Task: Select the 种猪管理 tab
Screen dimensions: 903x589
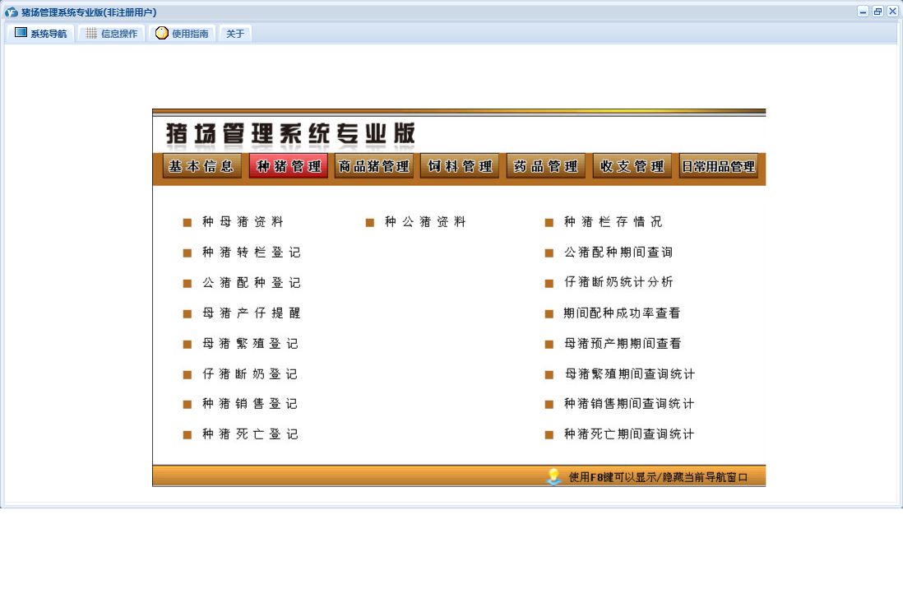Action: pyautogui.click(x=289, y=166)
